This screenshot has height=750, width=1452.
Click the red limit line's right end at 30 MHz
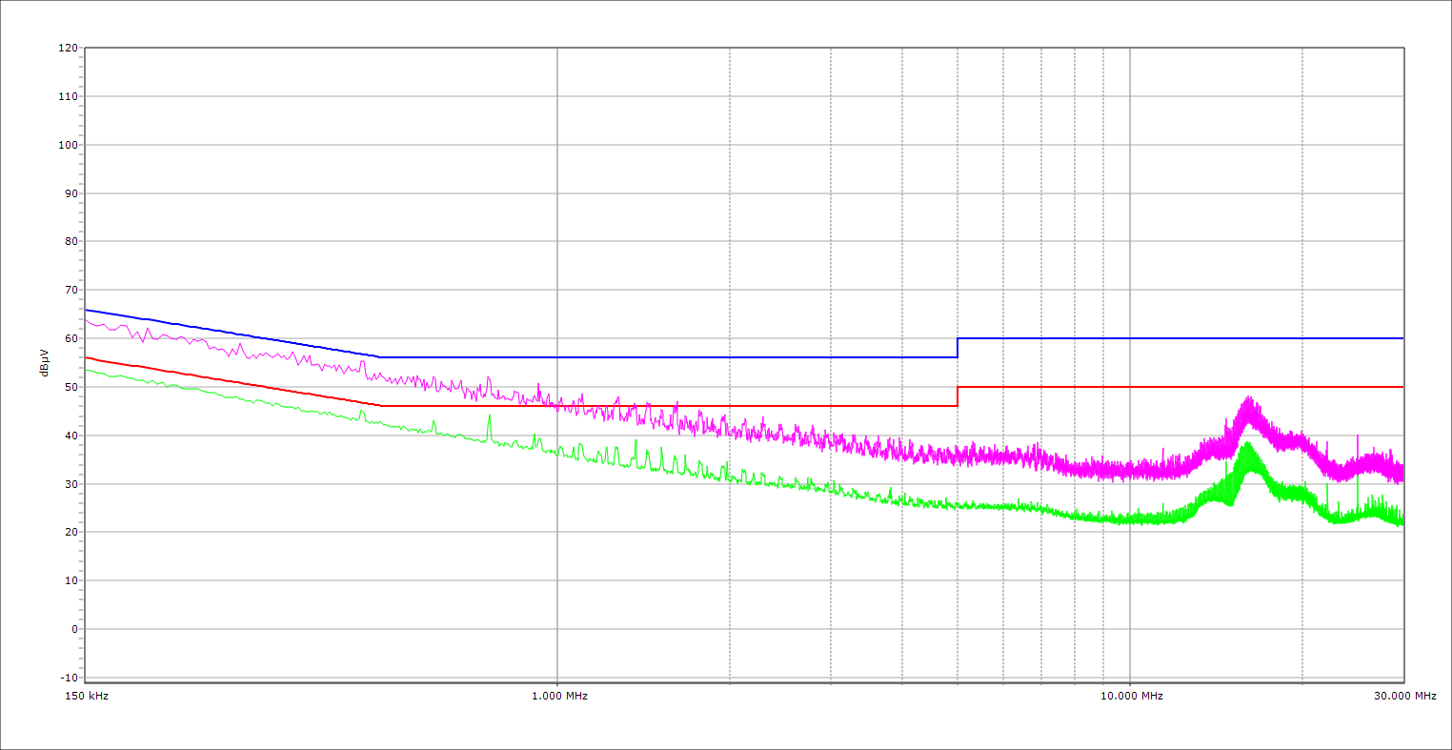pos(1402,387)
